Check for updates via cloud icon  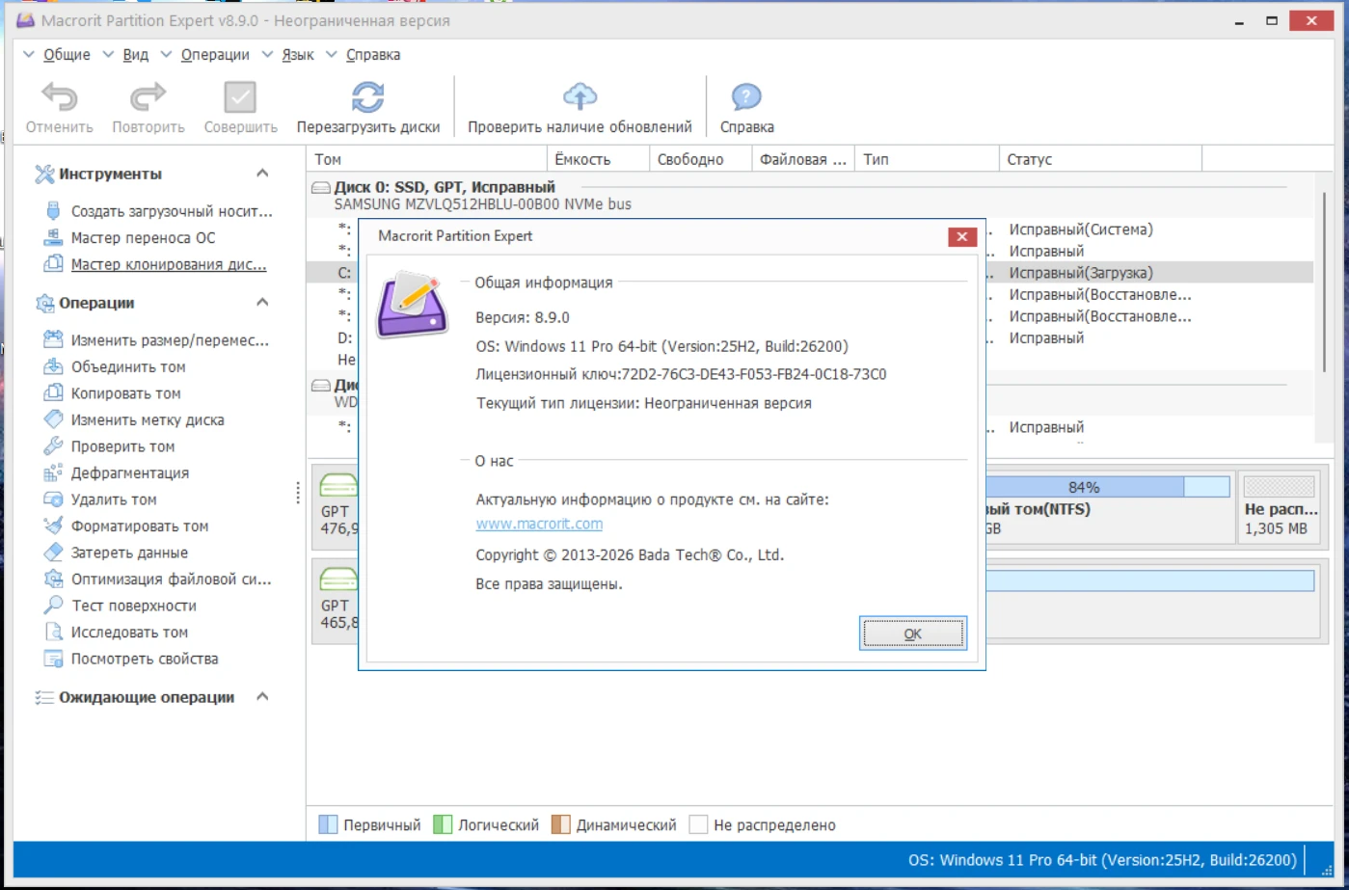580,96
